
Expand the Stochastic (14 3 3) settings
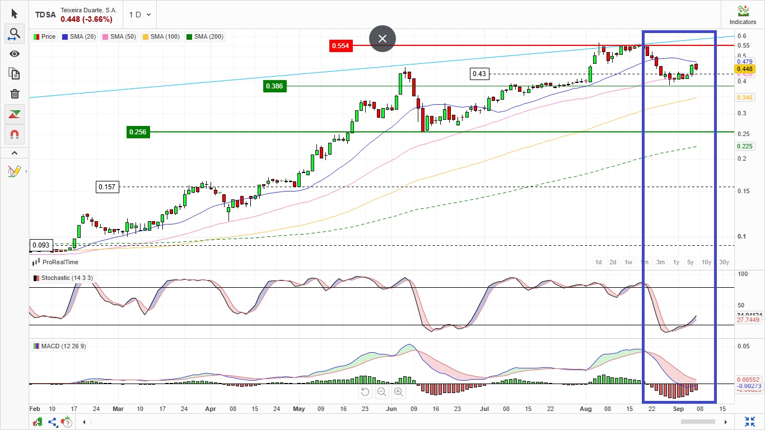tap(63, 278)
